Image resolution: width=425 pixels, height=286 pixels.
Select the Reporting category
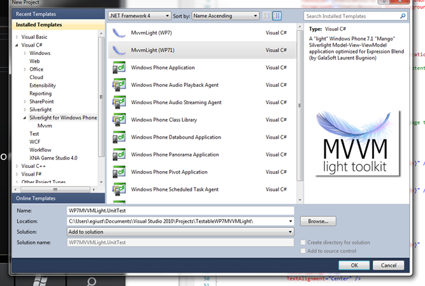click(x=40, y=93)
